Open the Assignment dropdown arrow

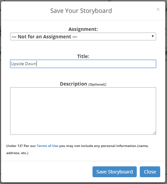coord(152,36)
